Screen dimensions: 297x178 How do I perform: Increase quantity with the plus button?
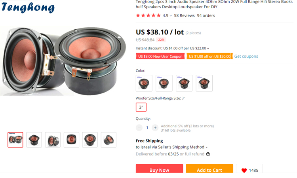pos(155,128)
